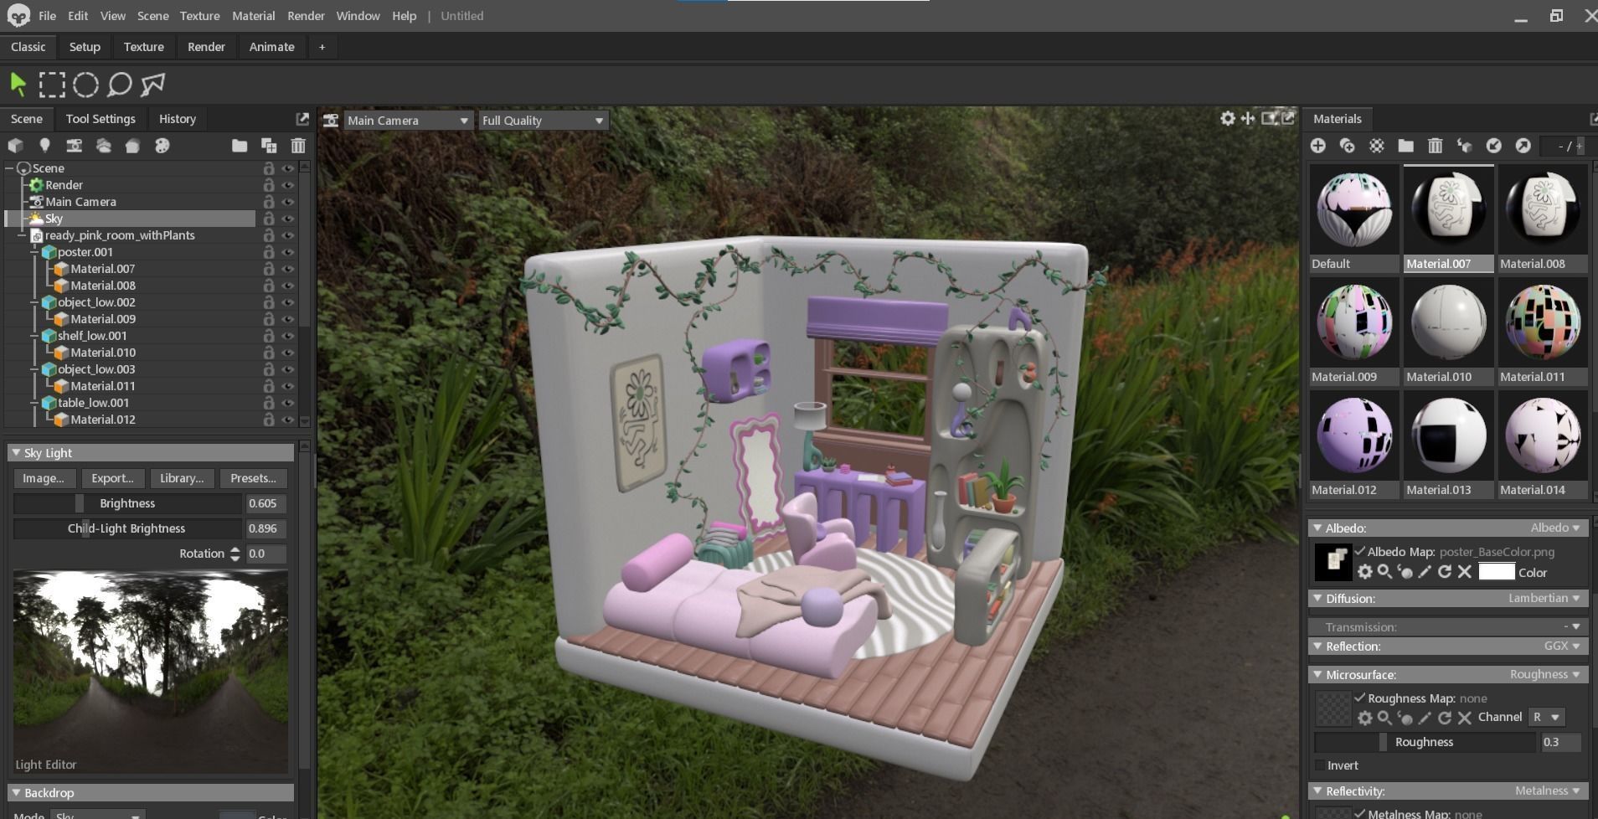Add a shadow catcher object

click(x=132, y=146)
